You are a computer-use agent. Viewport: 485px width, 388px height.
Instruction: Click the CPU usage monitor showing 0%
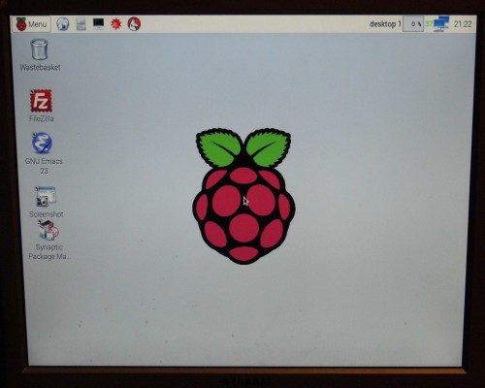pyautogui.click(x=413, y=24)
